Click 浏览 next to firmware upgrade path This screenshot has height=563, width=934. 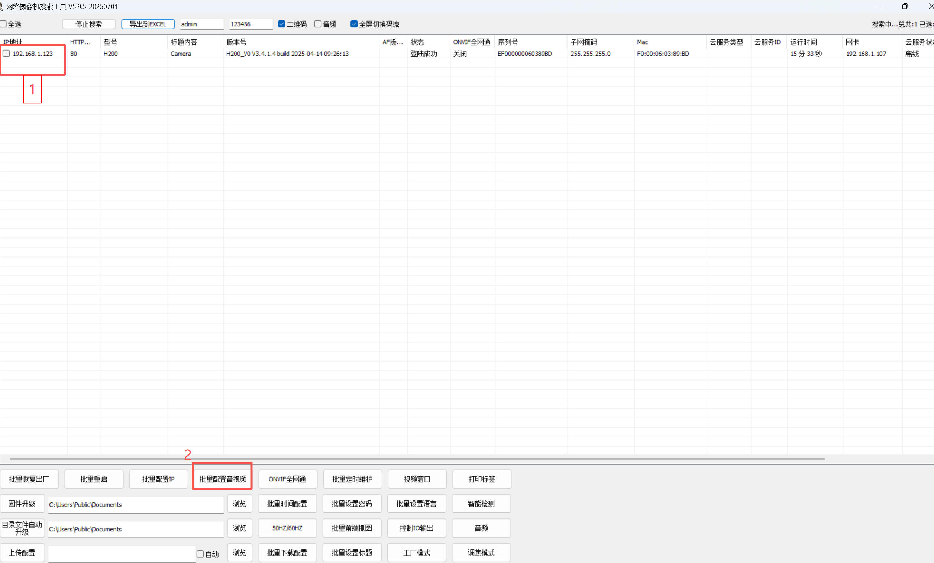(239, 504)
